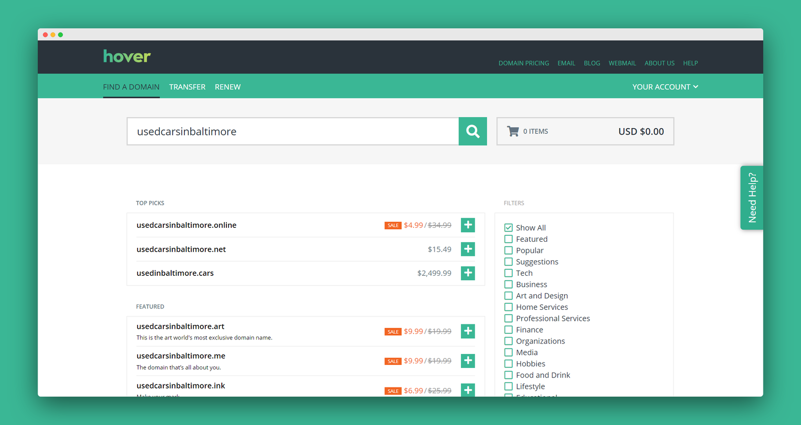The image size is (801, 425).
Task: Add usedcarsinbaltimore.net to cart
Action: coord(468,249)
